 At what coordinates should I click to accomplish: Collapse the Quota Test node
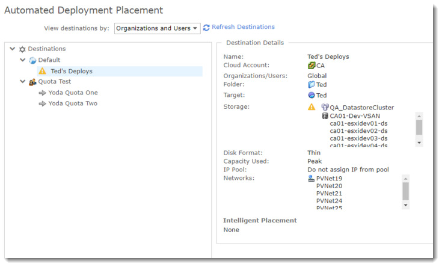23,81
